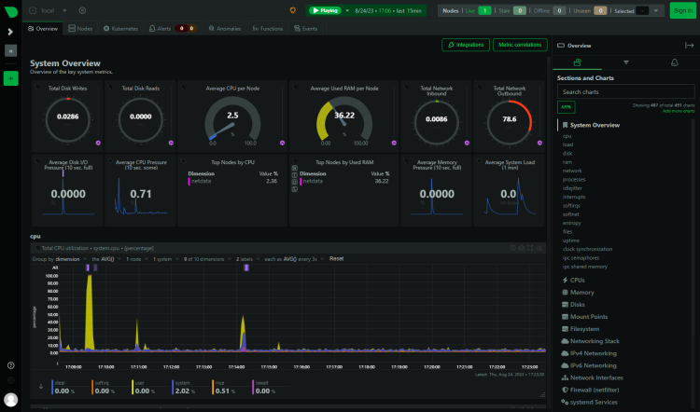Click the Integrations button
Image resolution: width=700 pixels, height=412 pixels.
click(x=466, y=45)
